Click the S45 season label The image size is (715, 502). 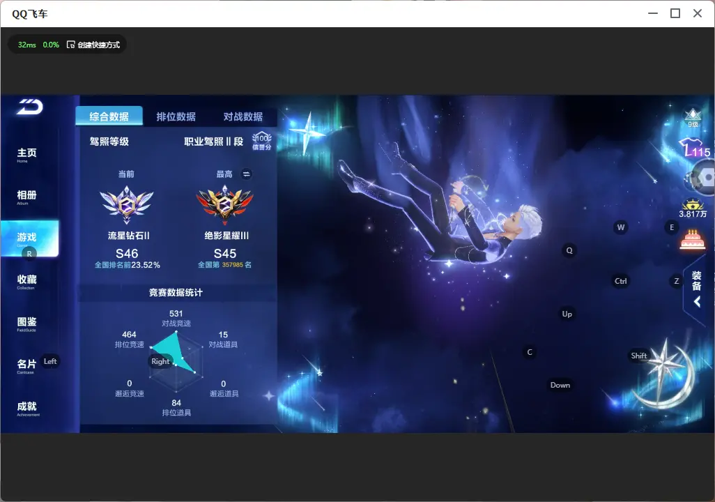coord(225,253)
